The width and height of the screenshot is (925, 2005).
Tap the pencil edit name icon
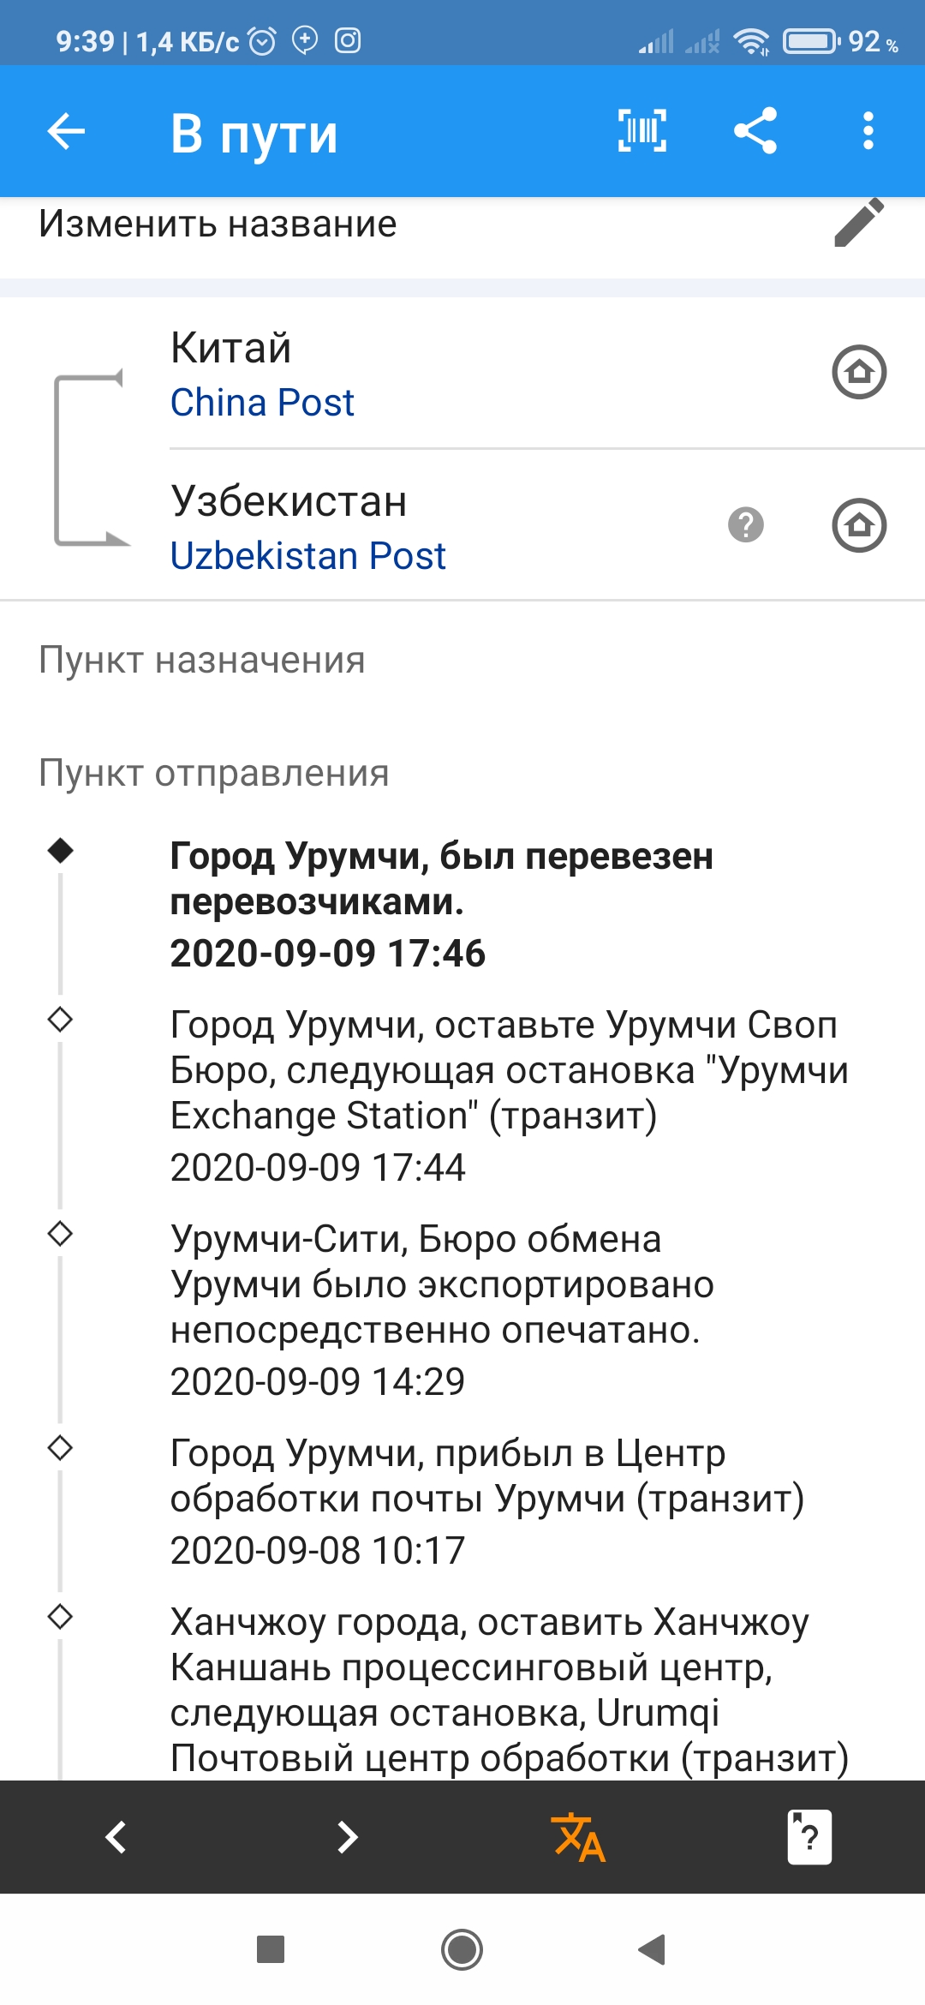tap(859, 224)
